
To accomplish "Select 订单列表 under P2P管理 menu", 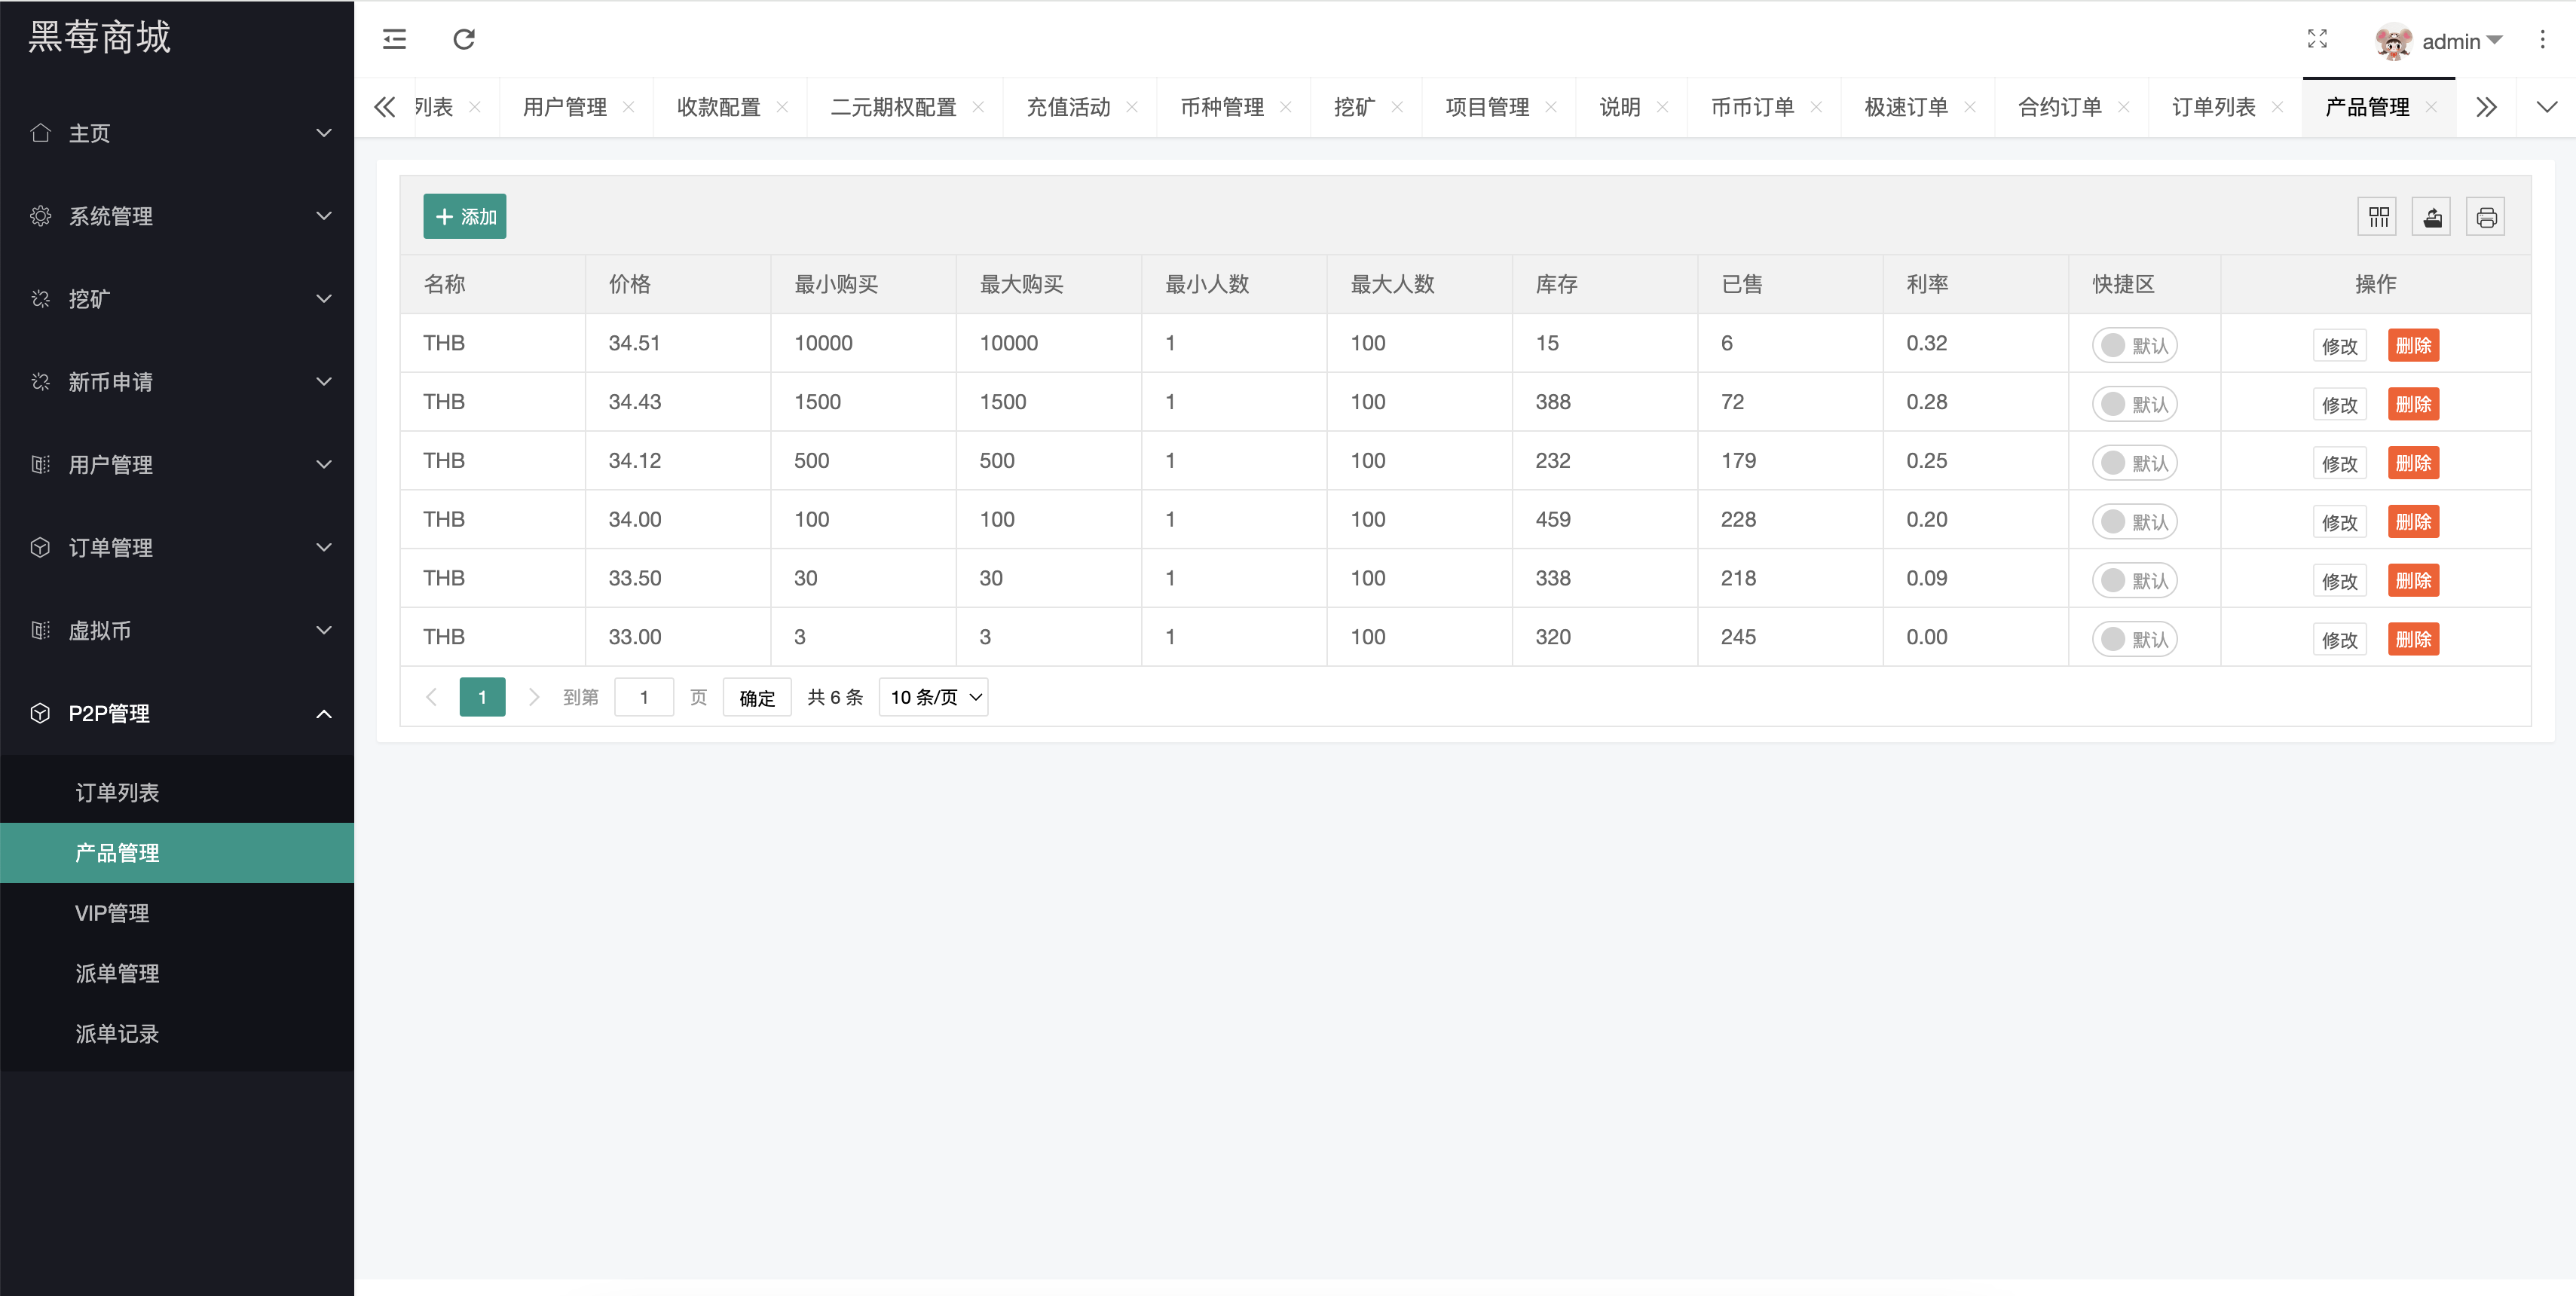I will pos(119,792).
